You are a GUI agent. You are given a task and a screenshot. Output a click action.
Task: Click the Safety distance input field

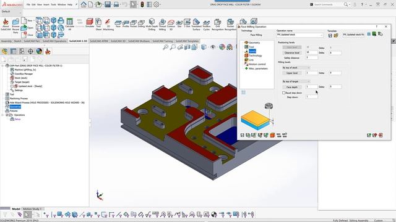pos(312,57)
